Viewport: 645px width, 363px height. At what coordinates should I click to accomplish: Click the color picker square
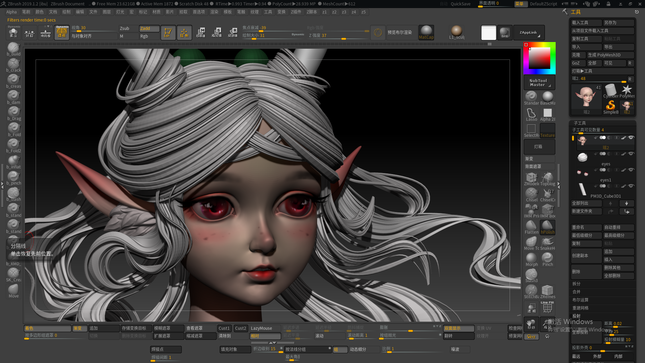(x=540, y=58)
